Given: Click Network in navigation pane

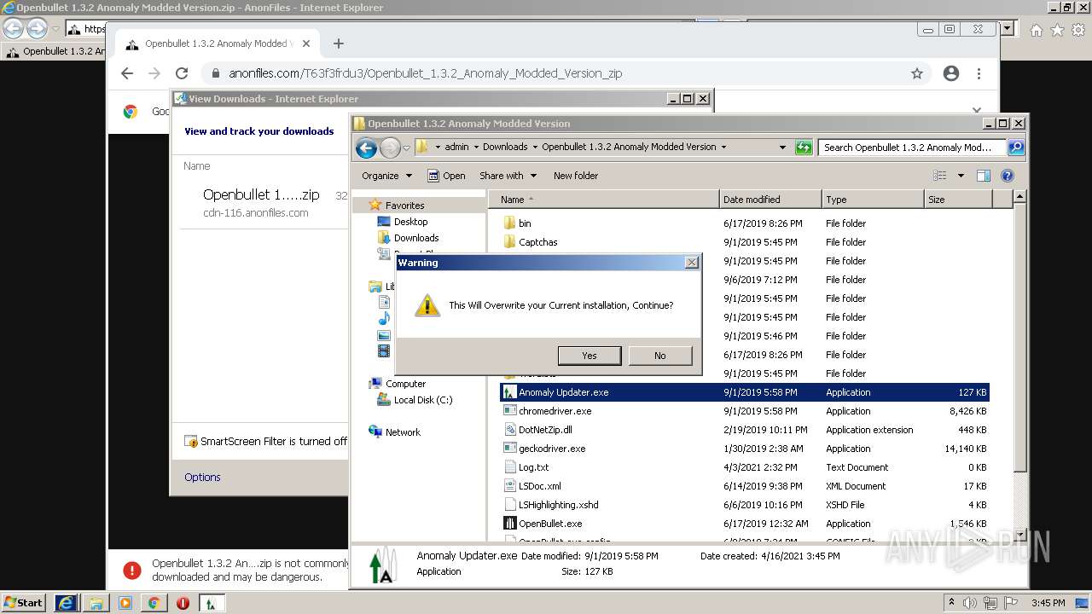Looking at the screenshot, I should (x=403, y=432).
